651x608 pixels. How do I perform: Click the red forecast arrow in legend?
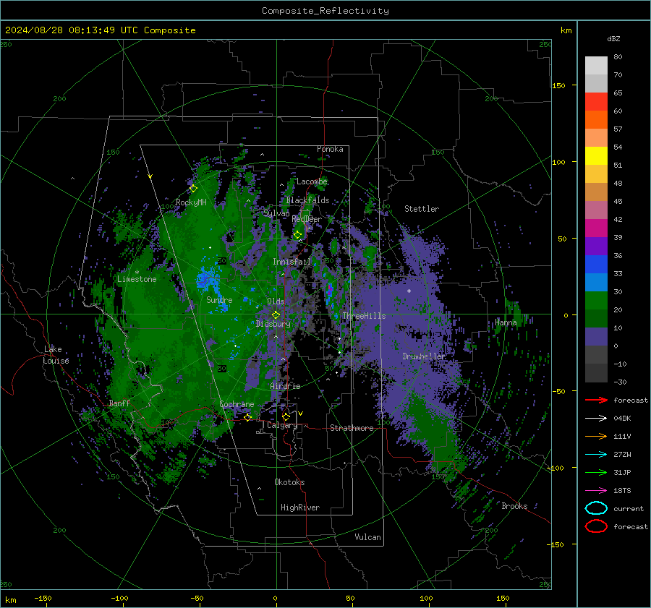pos(596,400)
